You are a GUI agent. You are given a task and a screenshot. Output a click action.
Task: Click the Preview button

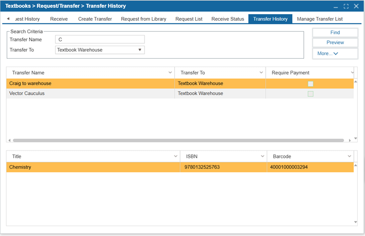coord(335,43)
